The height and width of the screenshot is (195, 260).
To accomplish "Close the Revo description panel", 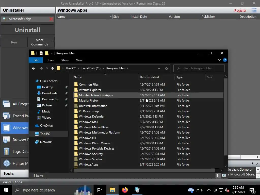I will [x=257, y=164].
